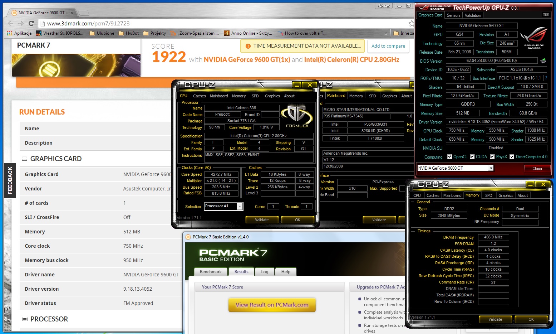Take a GPU-Z screenshot via the camera icon
This screenshot has width=556, height=334.
[x=546, y=15]
